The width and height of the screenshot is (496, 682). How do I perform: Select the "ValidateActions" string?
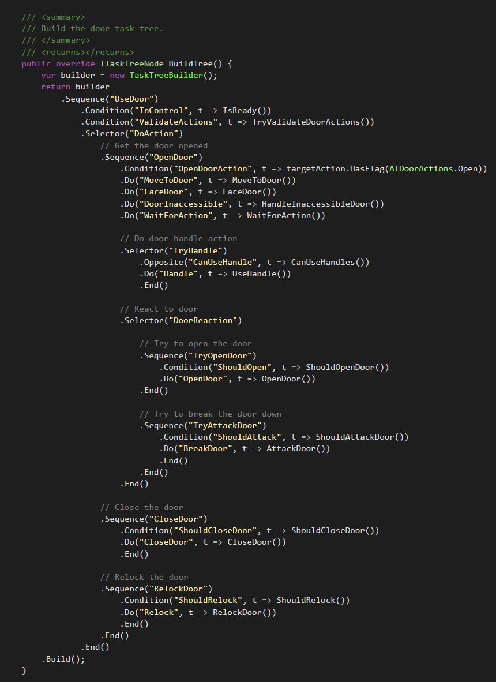pyautogui.click(x=176, y=122)
